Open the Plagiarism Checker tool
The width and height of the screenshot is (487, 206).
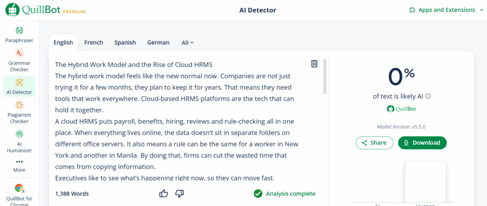(x=19, y=112)
